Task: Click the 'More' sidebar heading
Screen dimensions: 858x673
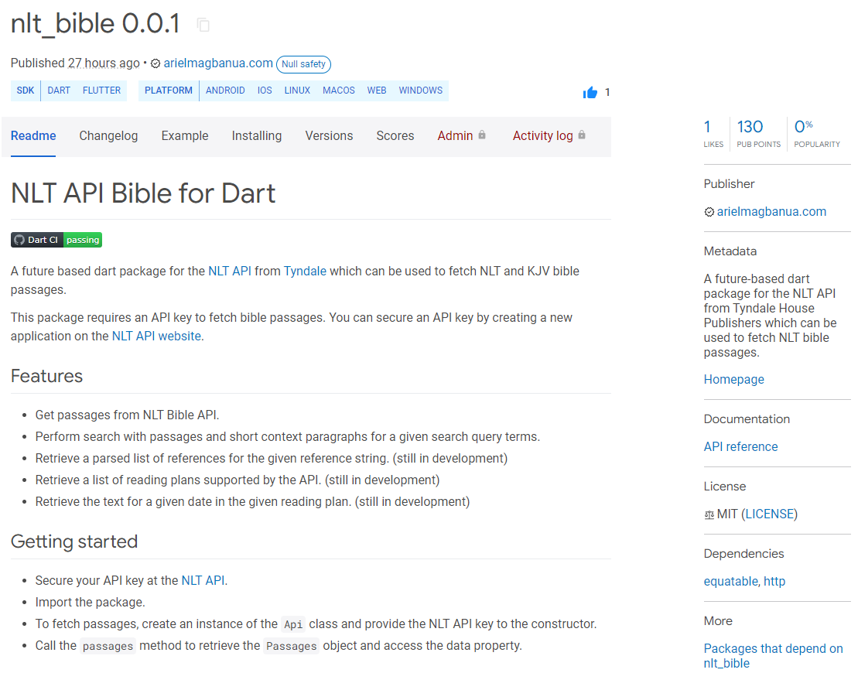Action: click(718, 622)
